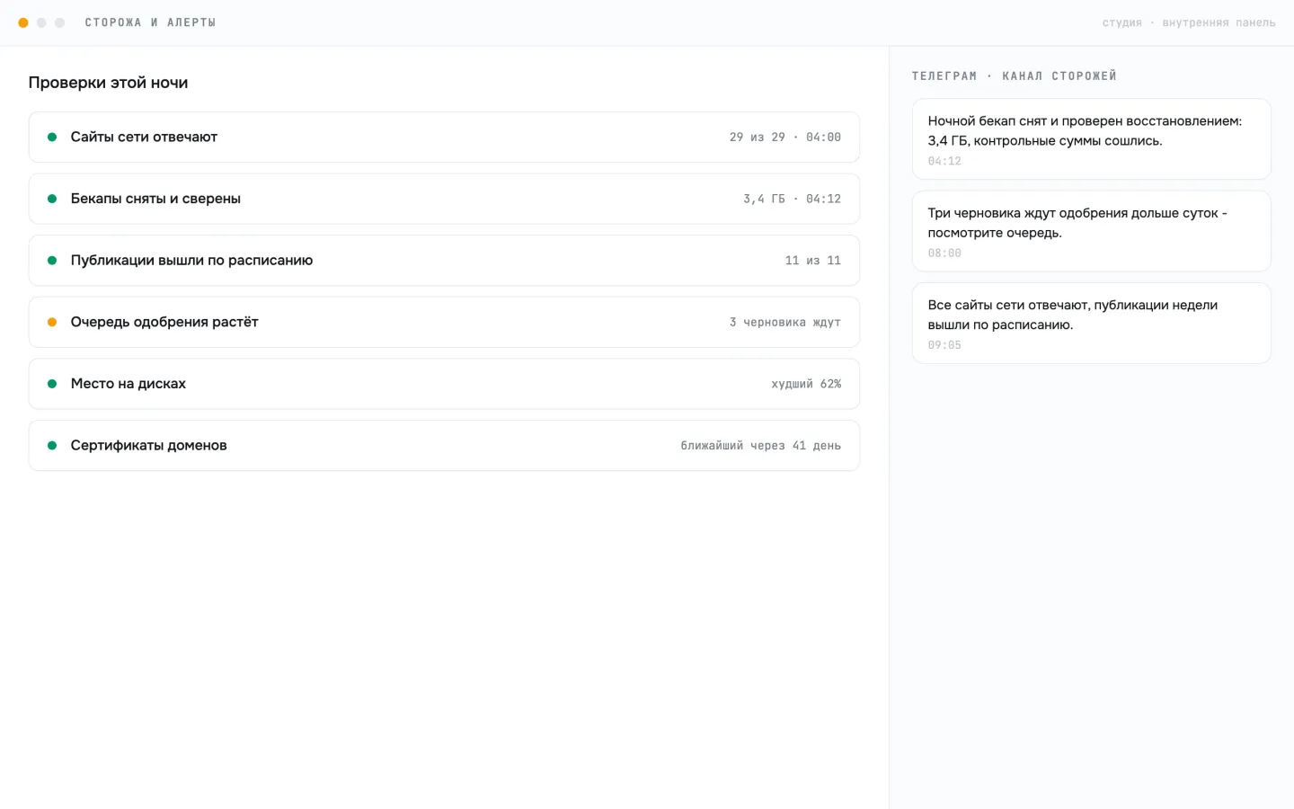Click the «3,4 ГБ · 04:12» backup value
The width and height of the screenshot is (1294, 809).
pos(792,199)
